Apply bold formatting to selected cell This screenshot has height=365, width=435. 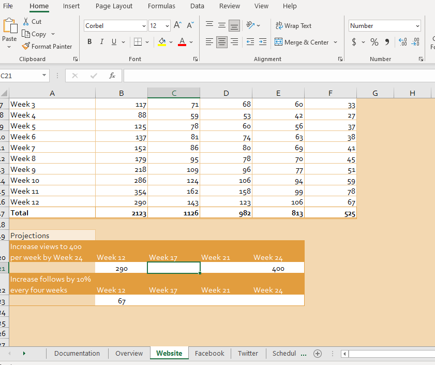click(x=89, y=42)
